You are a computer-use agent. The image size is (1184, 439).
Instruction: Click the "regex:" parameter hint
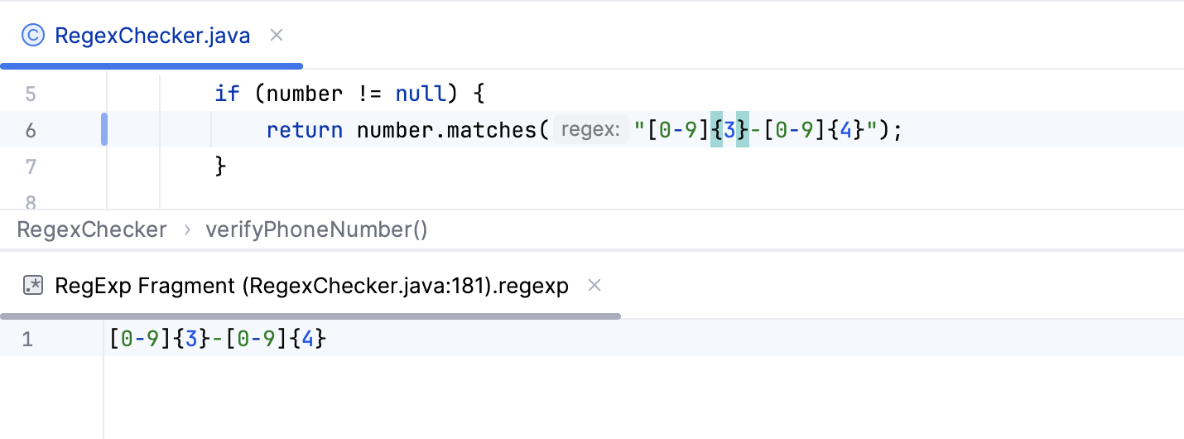tap(590, 130)
